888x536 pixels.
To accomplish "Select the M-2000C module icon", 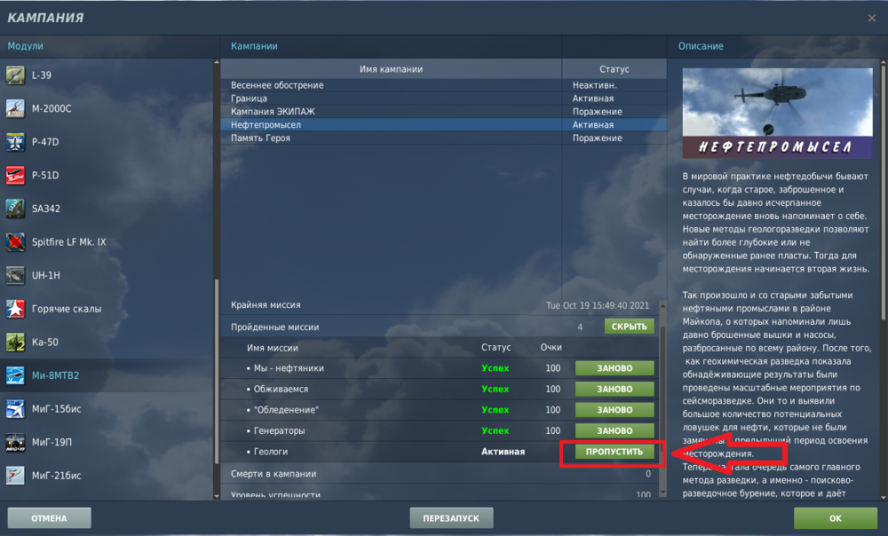I will [15, 108].
